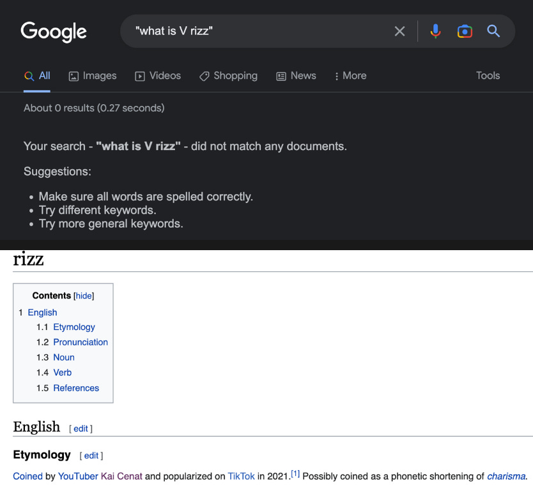Open the Coined link
This screenshot has width=533, height=485.
(28, 476)
